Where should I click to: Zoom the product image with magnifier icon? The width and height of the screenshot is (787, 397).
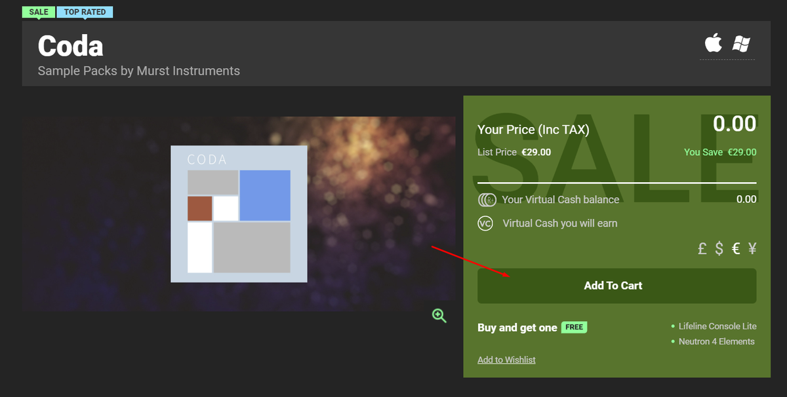click(x=439, y=316)
